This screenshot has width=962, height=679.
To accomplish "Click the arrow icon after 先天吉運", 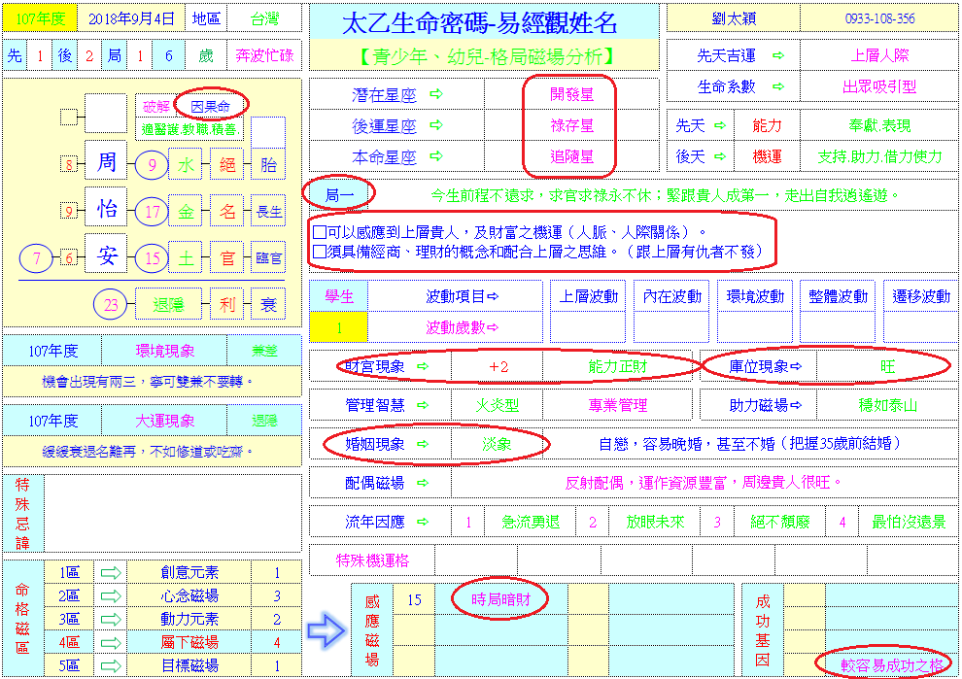I will [x=777, y=56].
